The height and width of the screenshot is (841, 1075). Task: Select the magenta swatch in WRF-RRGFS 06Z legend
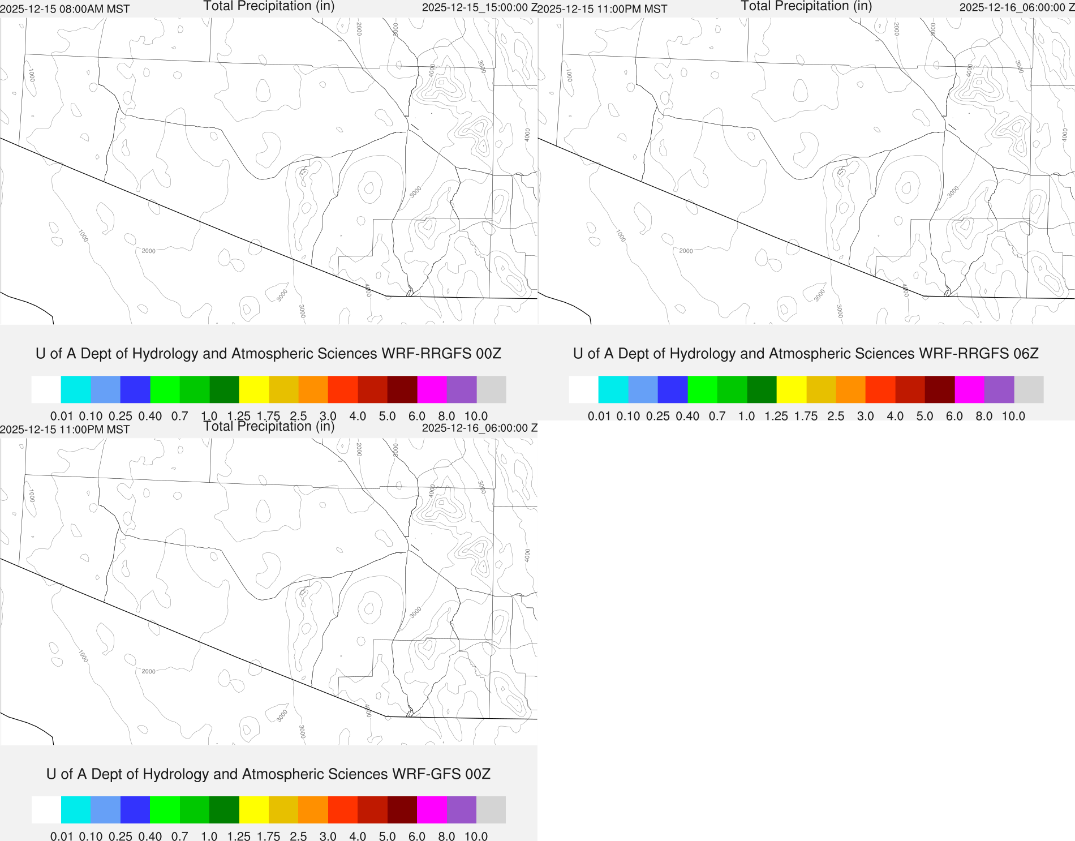[969, 389]
